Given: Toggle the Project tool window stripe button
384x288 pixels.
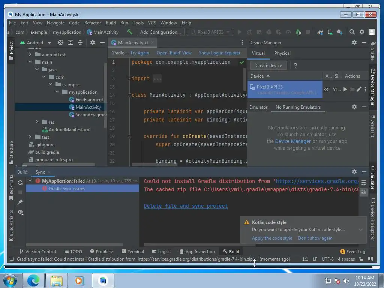Looking at the screenshot, I should pos(11,51).
